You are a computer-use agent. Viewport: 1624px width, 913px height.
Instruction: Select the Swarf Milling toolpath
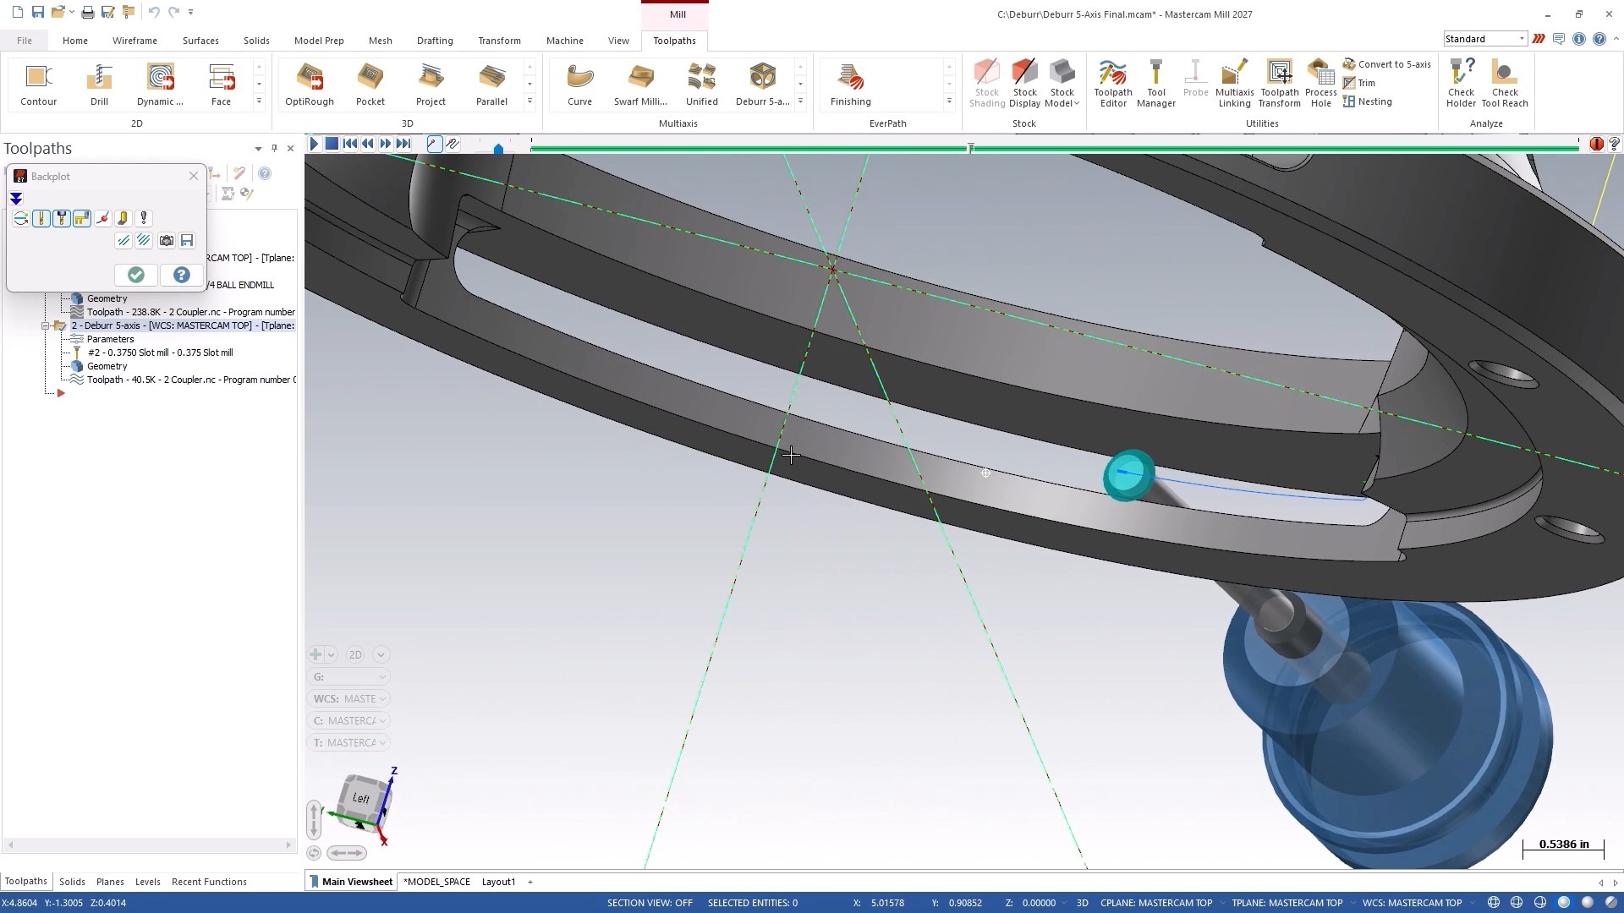tap(640, 85)
